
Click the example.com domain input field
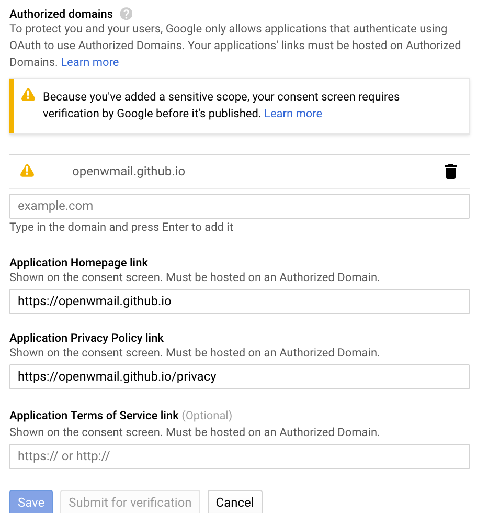(x=239, y=206)
